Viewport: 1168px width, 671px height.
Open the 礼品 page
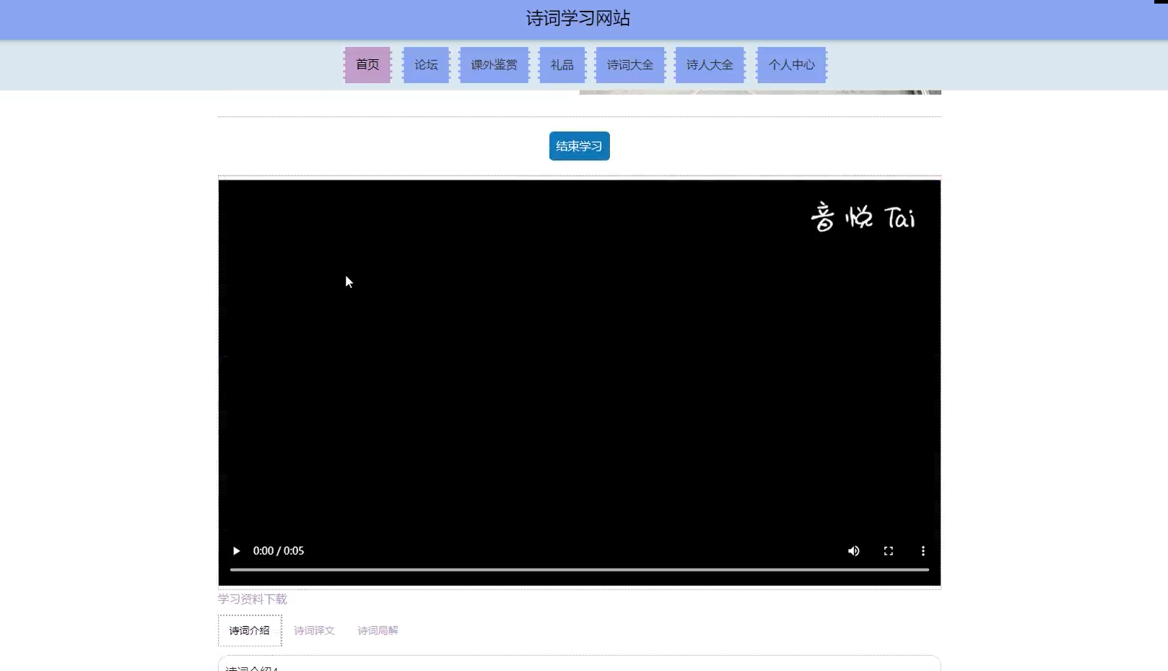point(562,65)
